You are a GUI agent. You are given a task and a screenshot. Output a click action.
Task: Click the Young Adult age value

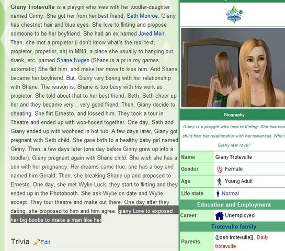coord(238,181)
